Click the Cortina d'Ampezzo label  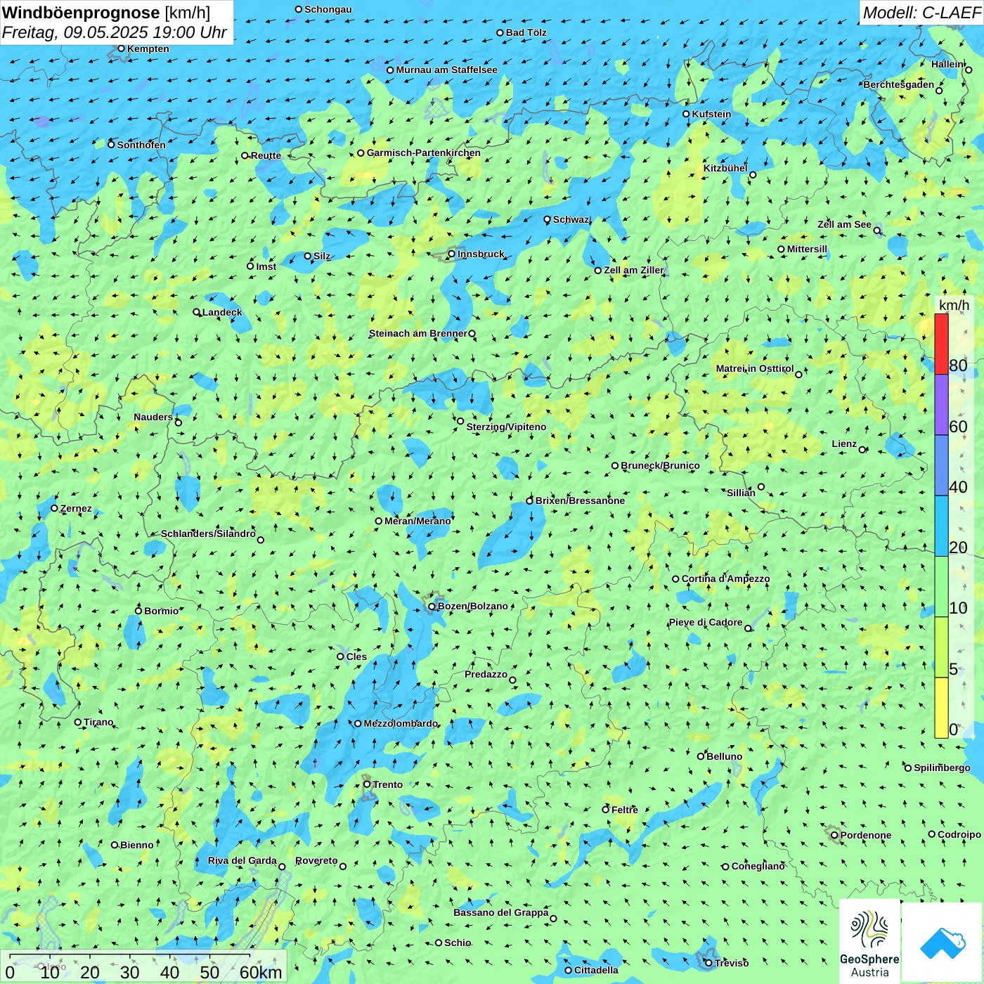(x=725, y=578)
